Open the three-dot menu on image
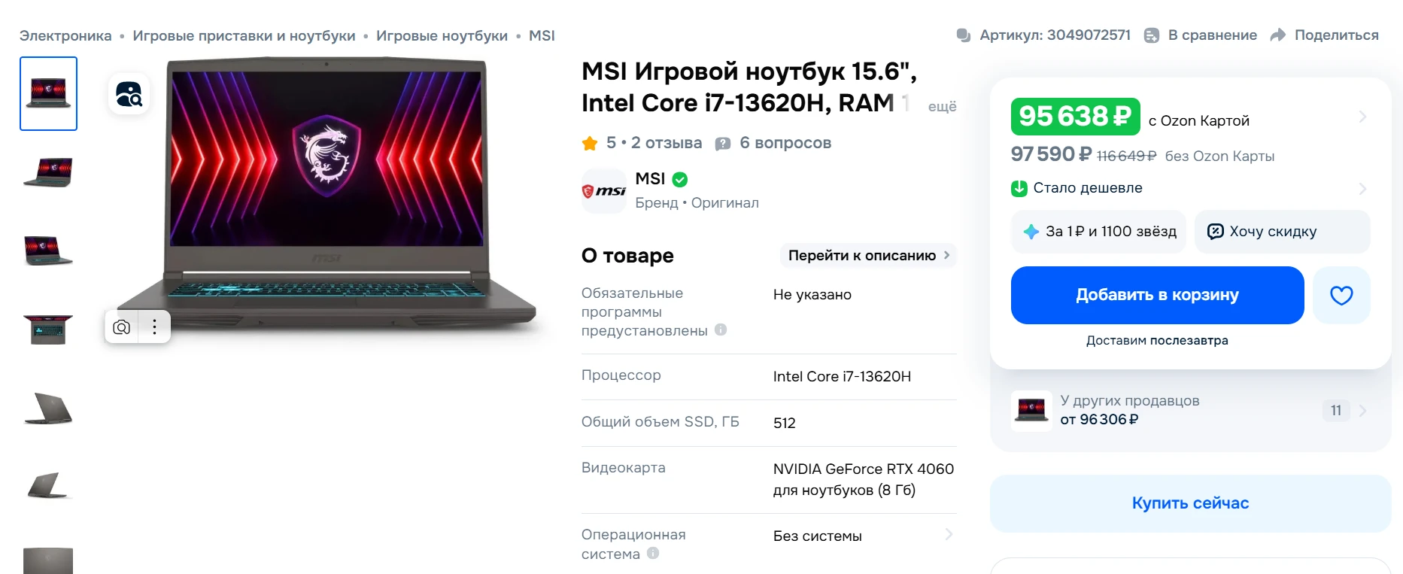 154,327
